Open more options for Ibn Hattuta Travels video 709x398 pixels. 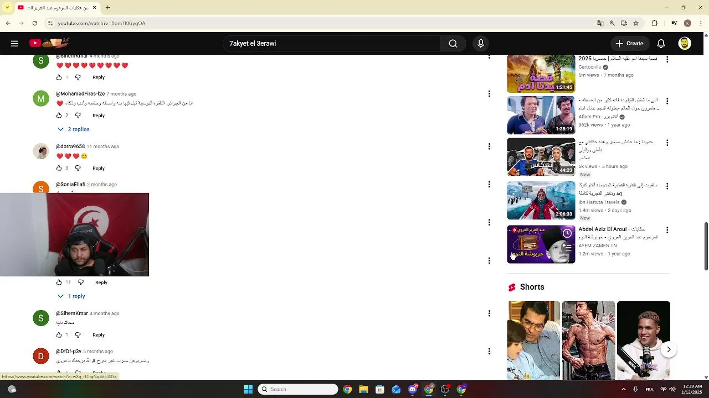click(x=667, y=187)
